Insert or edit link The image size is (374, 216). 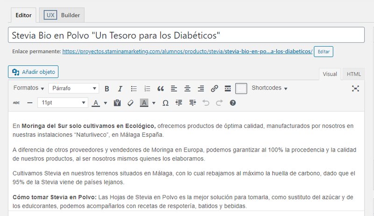click(214, 89)
